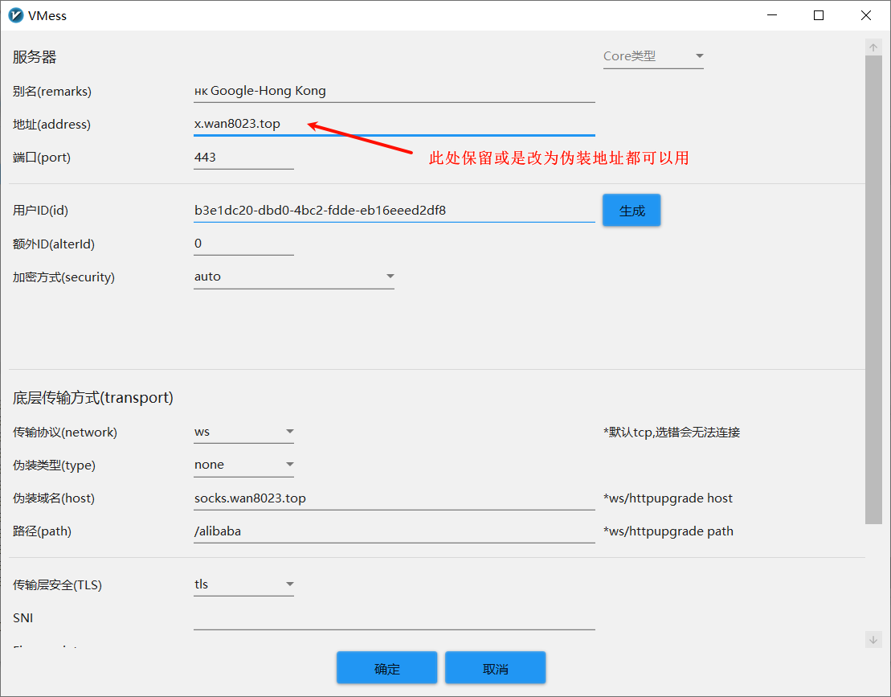Open the 传输层安全 TLS dropdown
Image resolution: width=891 pixels, height=697 pixels.
tap(244, 585)
